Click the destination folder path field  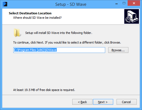point(59,50)
